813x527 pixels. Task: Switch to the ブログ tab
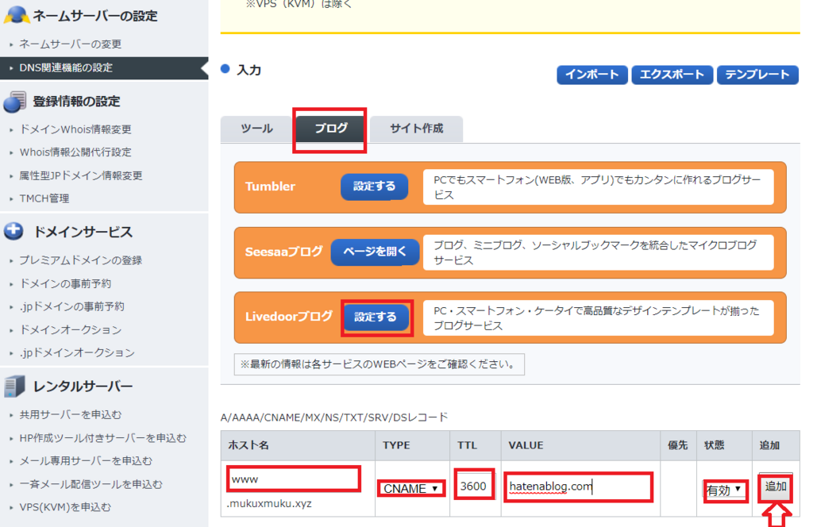331,129
